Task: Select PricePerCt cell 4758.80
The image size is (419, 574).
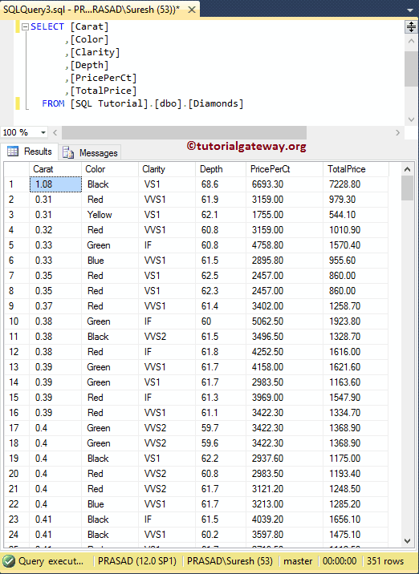Action: click(285, 245)
